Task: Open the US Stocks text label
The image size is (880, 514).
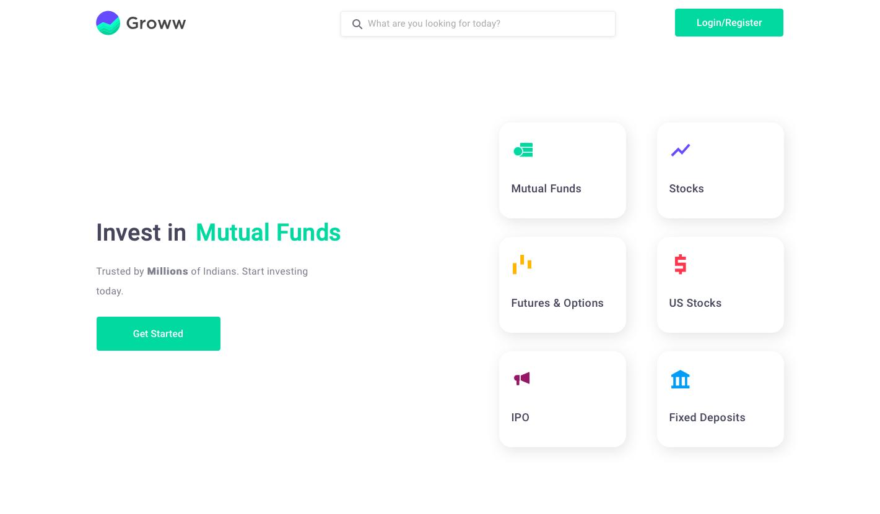Action: coord(695,303)
